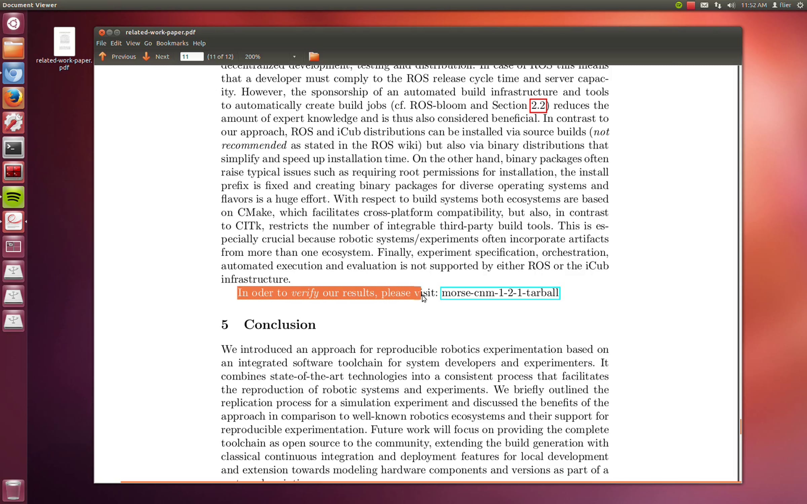Screen dimensions: 807x504
Task: Follow the Section 2.2 reference link
Action: [x=538, y=106]
